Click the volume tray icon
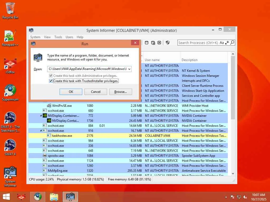The width and height of the screenshot is (270, 202). coord(245,197)
